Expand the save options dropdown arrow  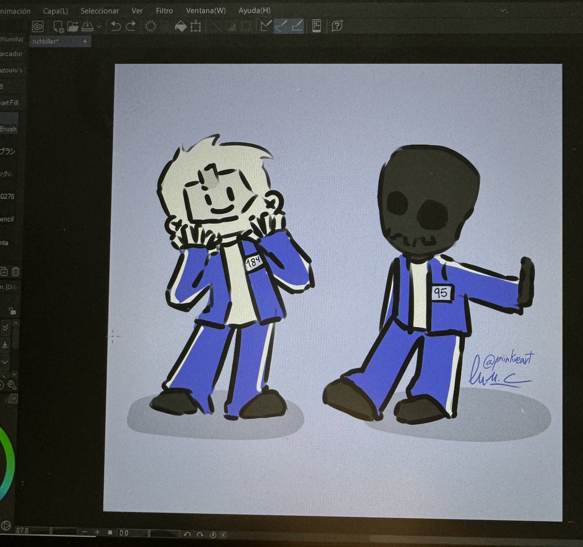coord(99,27)
